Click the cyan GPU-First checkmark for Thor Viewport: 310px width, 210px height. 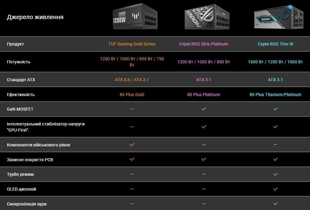coord(275,127)
